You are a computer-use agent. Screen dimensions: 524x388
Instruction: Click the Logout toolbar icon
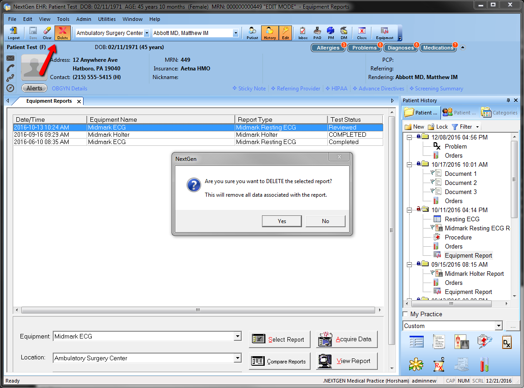coord(14,33)
